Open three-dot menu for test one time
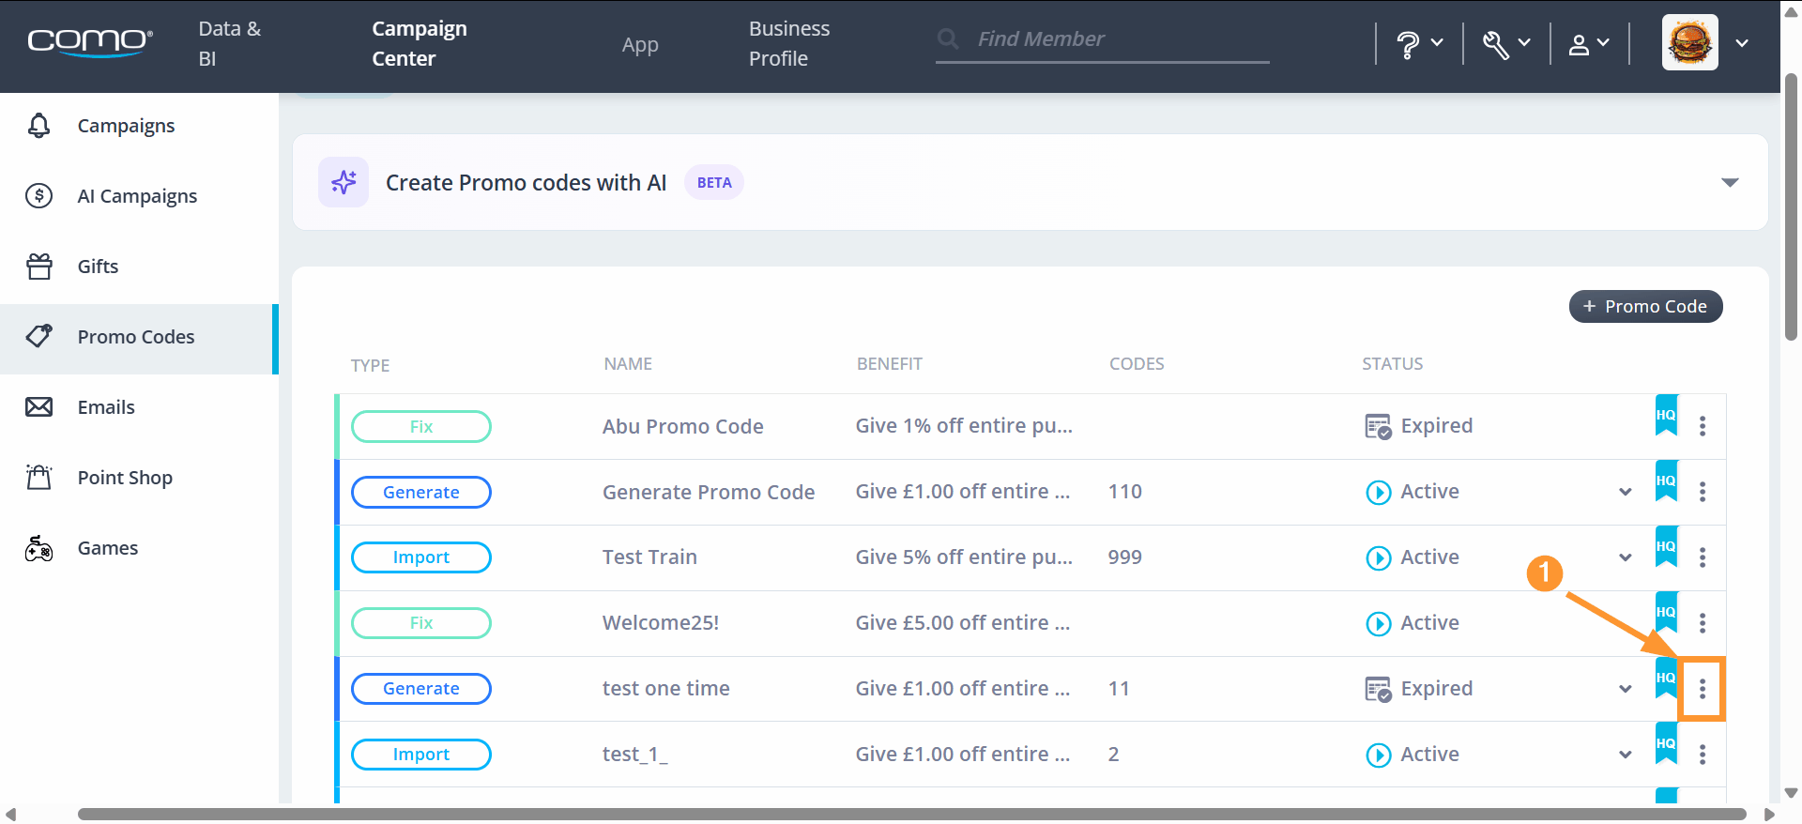1802x824 pixels. pyautogui.click(x=1703, y=690)
